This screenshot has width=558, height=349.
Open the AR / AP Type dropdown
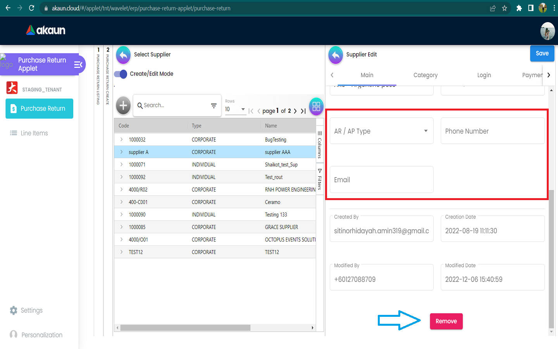382,131
